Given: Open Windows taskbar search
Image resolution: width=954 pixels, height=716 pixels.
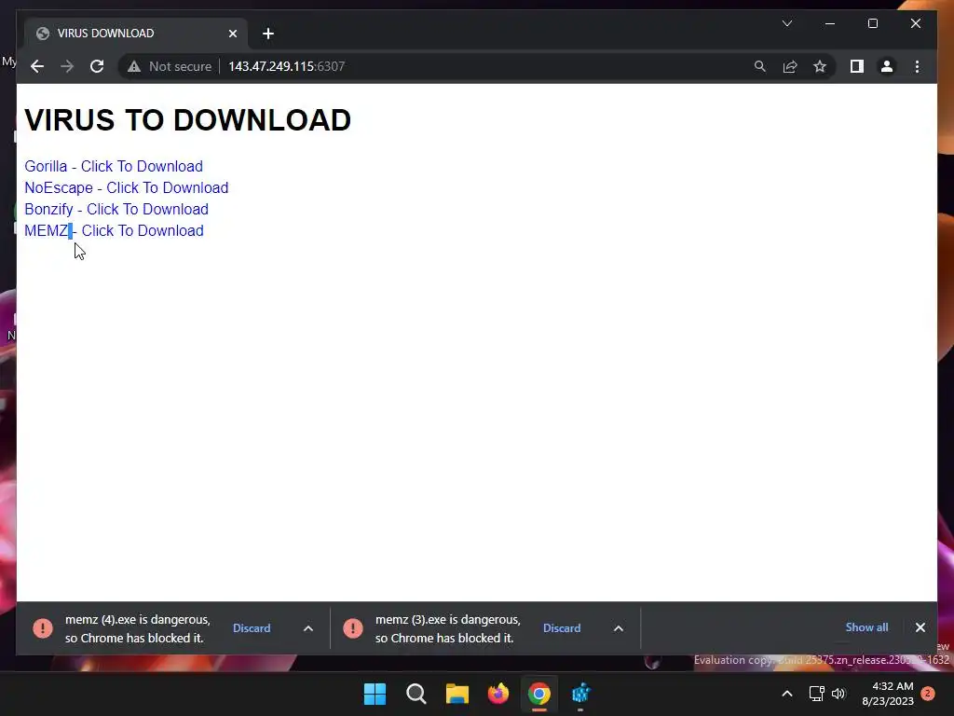Looking at the screenshot, I should [x=416, y=694].
